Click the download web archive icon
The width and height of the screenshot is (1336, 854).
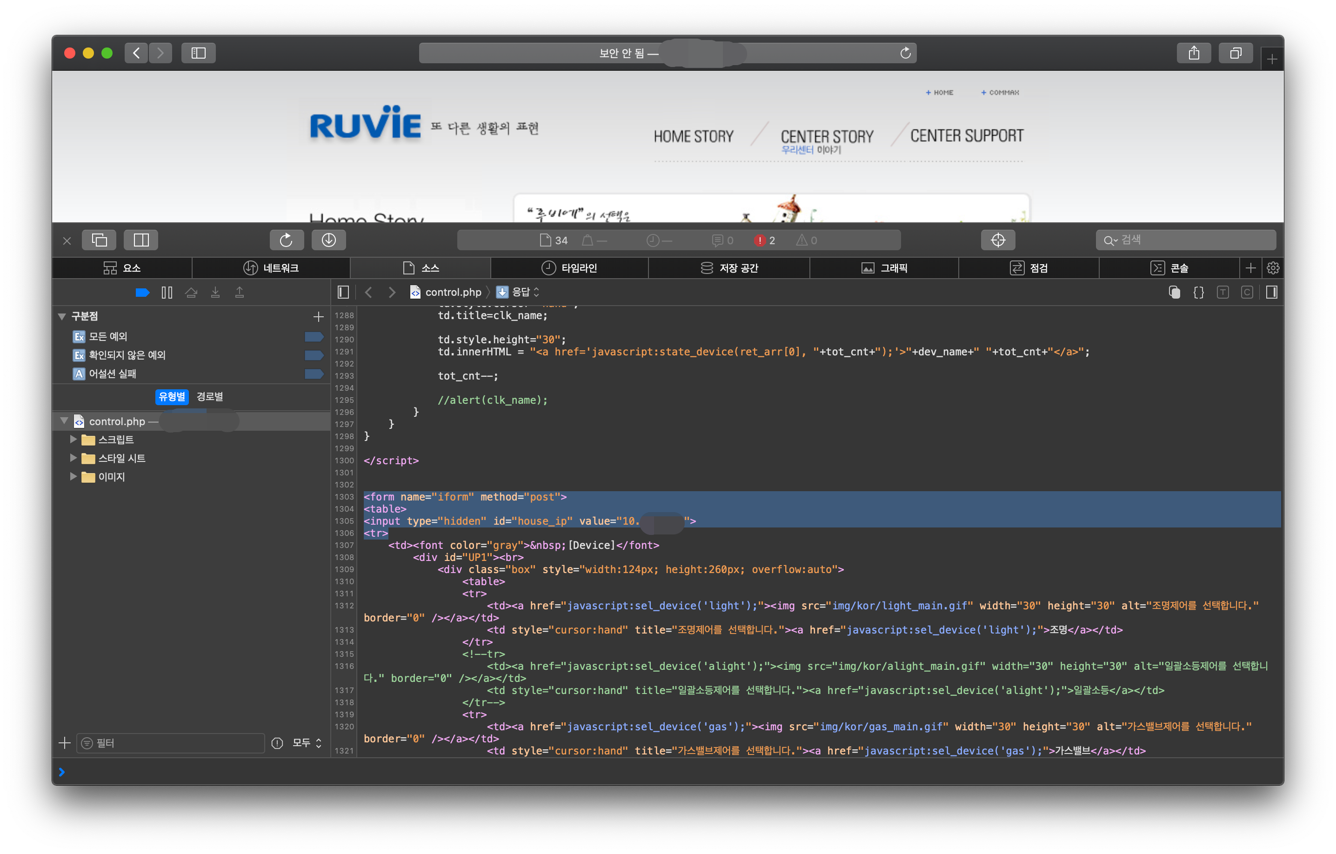click(328, 240)
